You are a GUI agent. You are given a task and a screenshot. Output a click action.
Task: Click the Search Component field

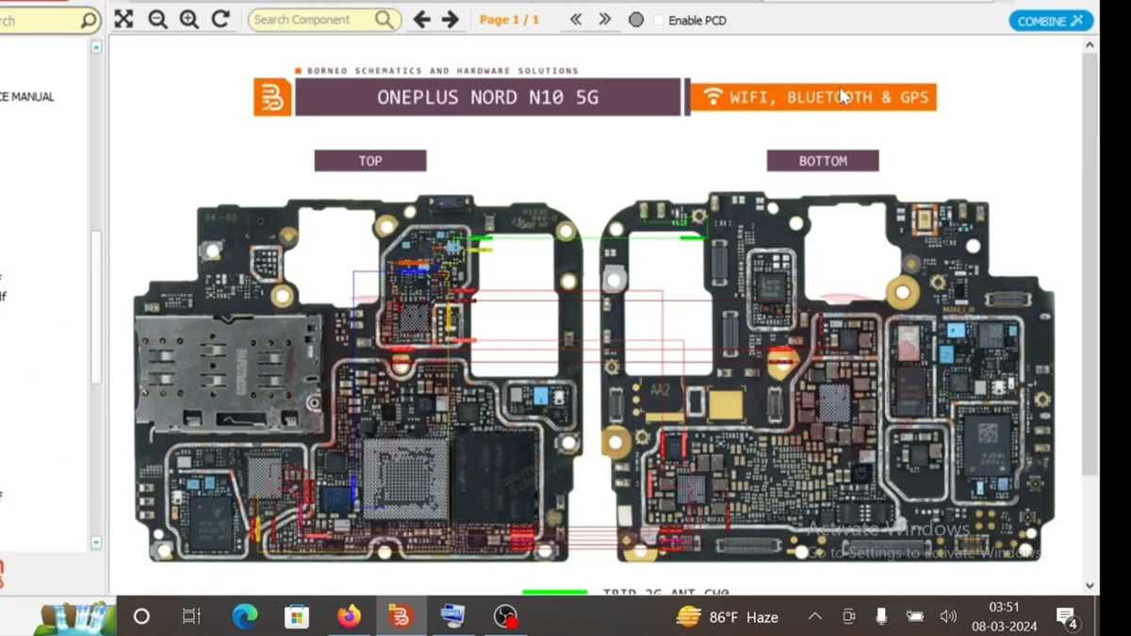point(324,19)
